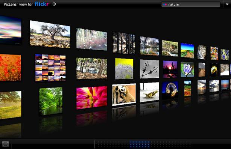Image resolution: width=231 pixels, height=149 pixels.
Task: Click the flickr logo in header
Action: click(x=41, y=4)
